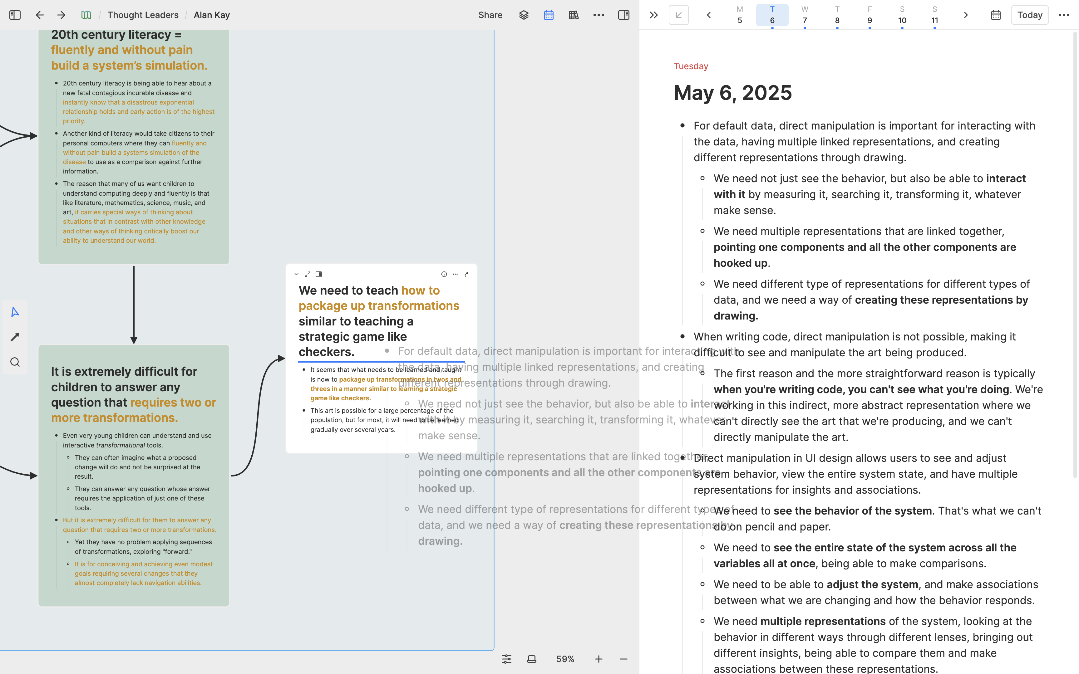Collapse the selected card with its chevron

coord(296,274)
